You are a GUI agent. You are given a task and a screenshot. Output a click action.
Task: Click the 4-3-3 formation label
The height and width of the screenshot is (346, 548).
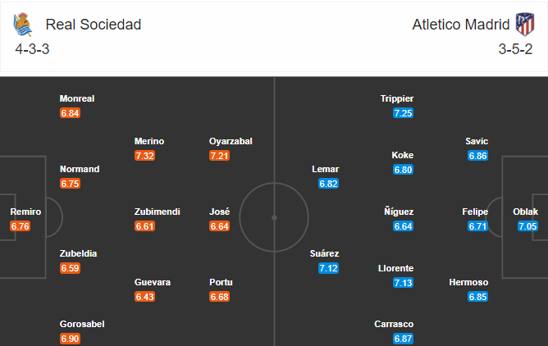[x=32, y=49]
